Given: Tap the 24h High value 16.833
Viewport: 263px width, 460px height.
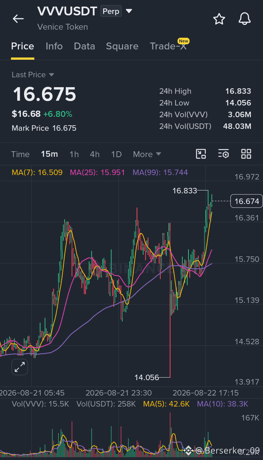Looking at the screenshot, I should click(x=238, y=91).
